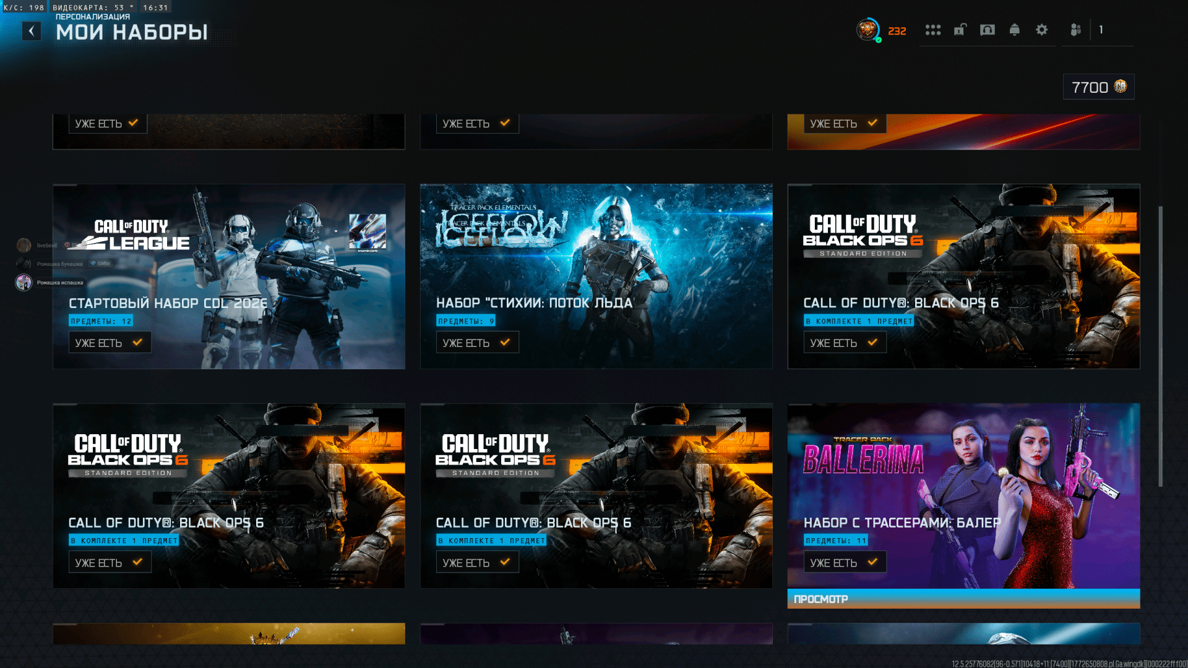Click УЖЕ ЕСТЬ checkmark on Ballerina bundle
1188x668 pixels.
872,562
